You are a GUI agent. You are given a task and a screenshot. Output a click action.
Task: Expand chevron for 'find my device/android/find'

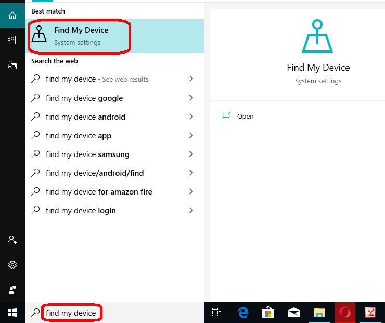(x=191, y=173)
